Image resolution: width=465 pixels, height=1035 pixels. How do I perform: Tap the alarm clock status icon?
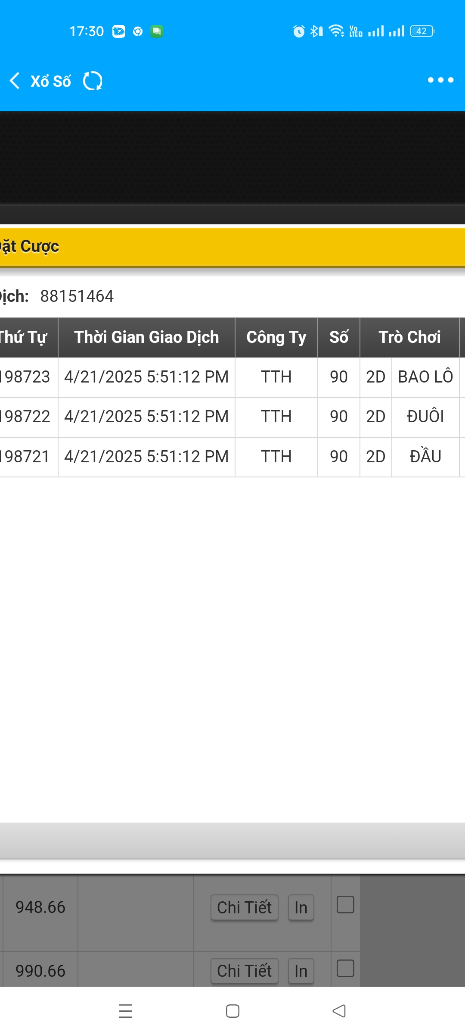tap(299, 31)
